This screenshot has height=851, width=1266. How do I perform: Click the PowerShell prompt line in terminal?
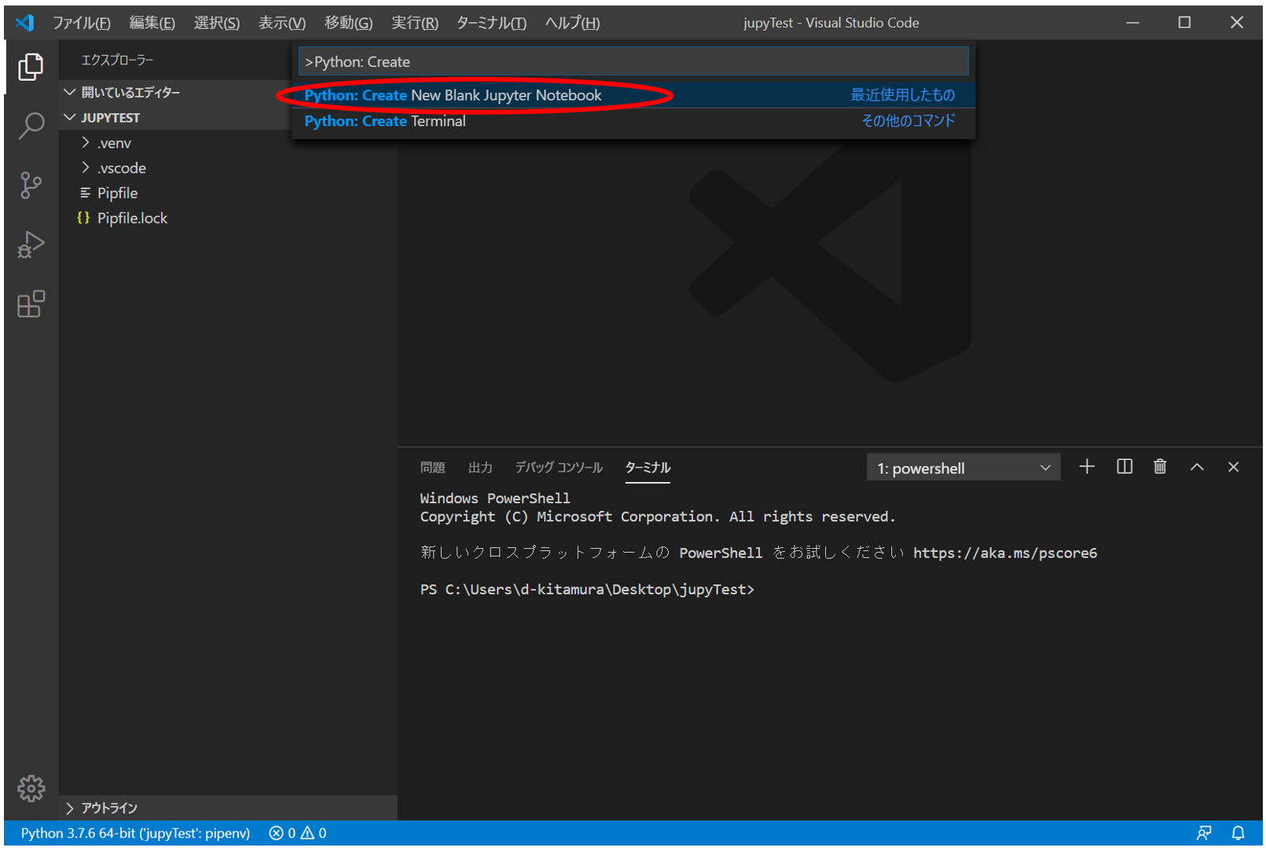coord(587,590)
